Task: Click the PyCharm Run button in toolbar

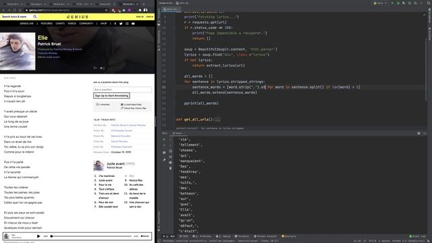Action: point(392,3)
